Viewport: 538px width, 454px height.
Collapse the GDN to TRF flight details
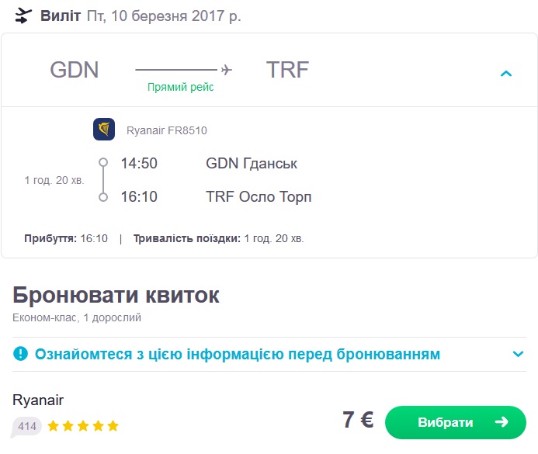[506, 74]
